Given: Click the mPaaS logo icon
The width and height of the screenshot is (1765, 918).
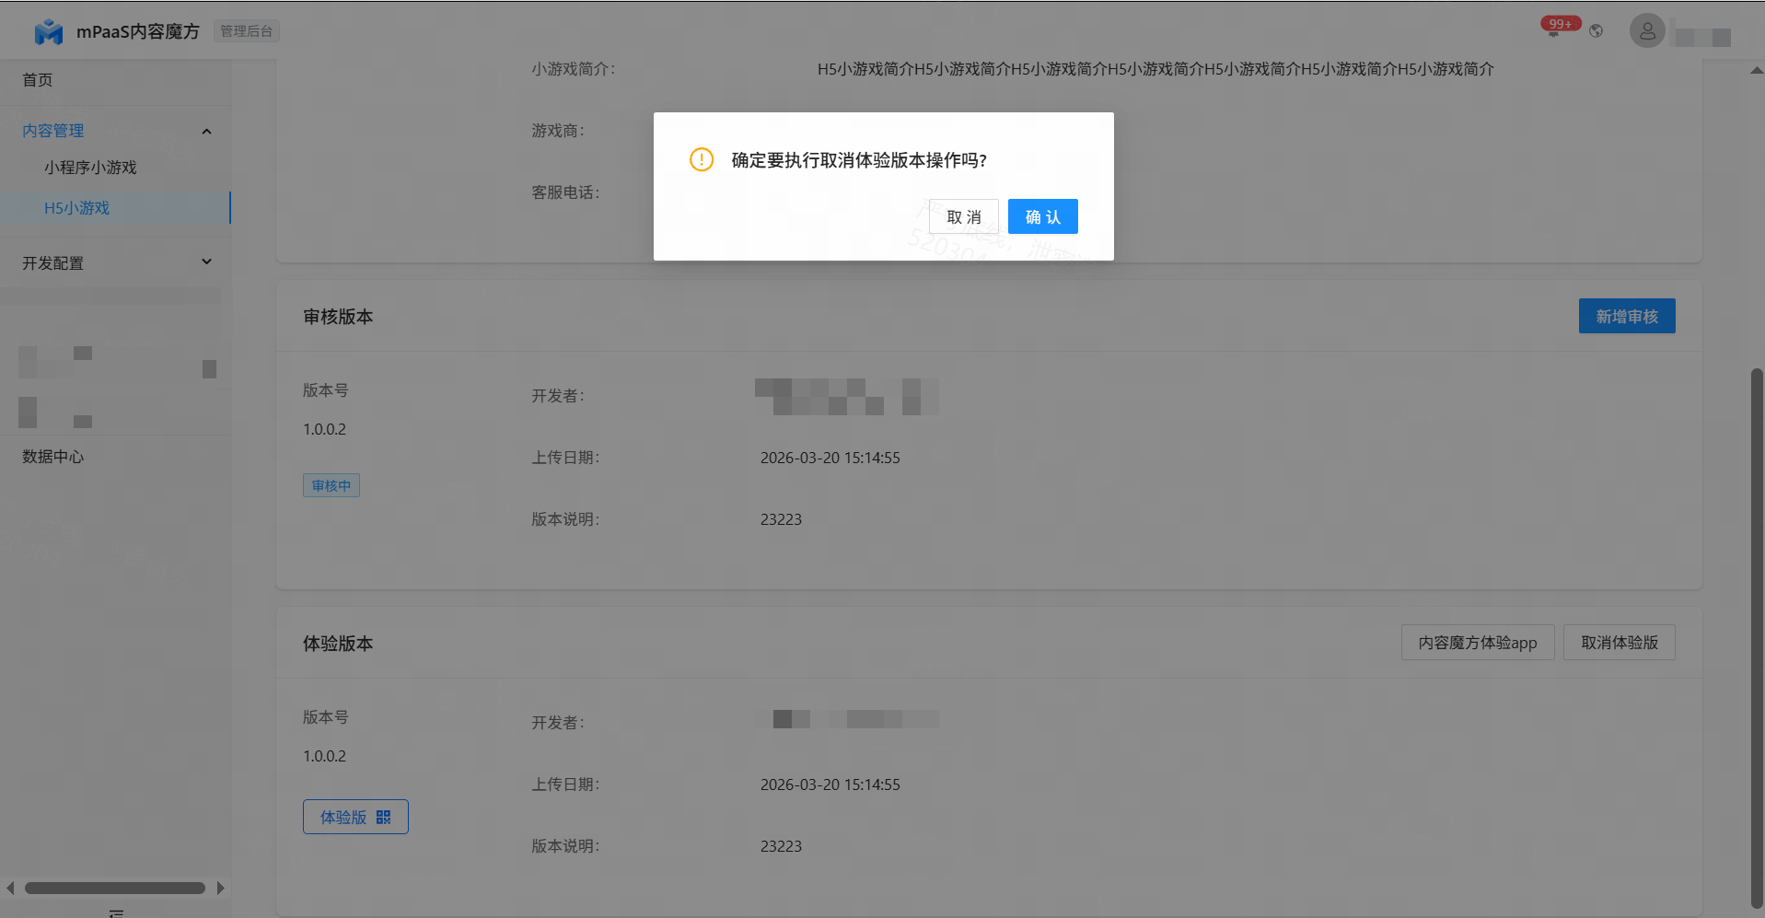Looking at the screenshot, I should click(48, 31).
